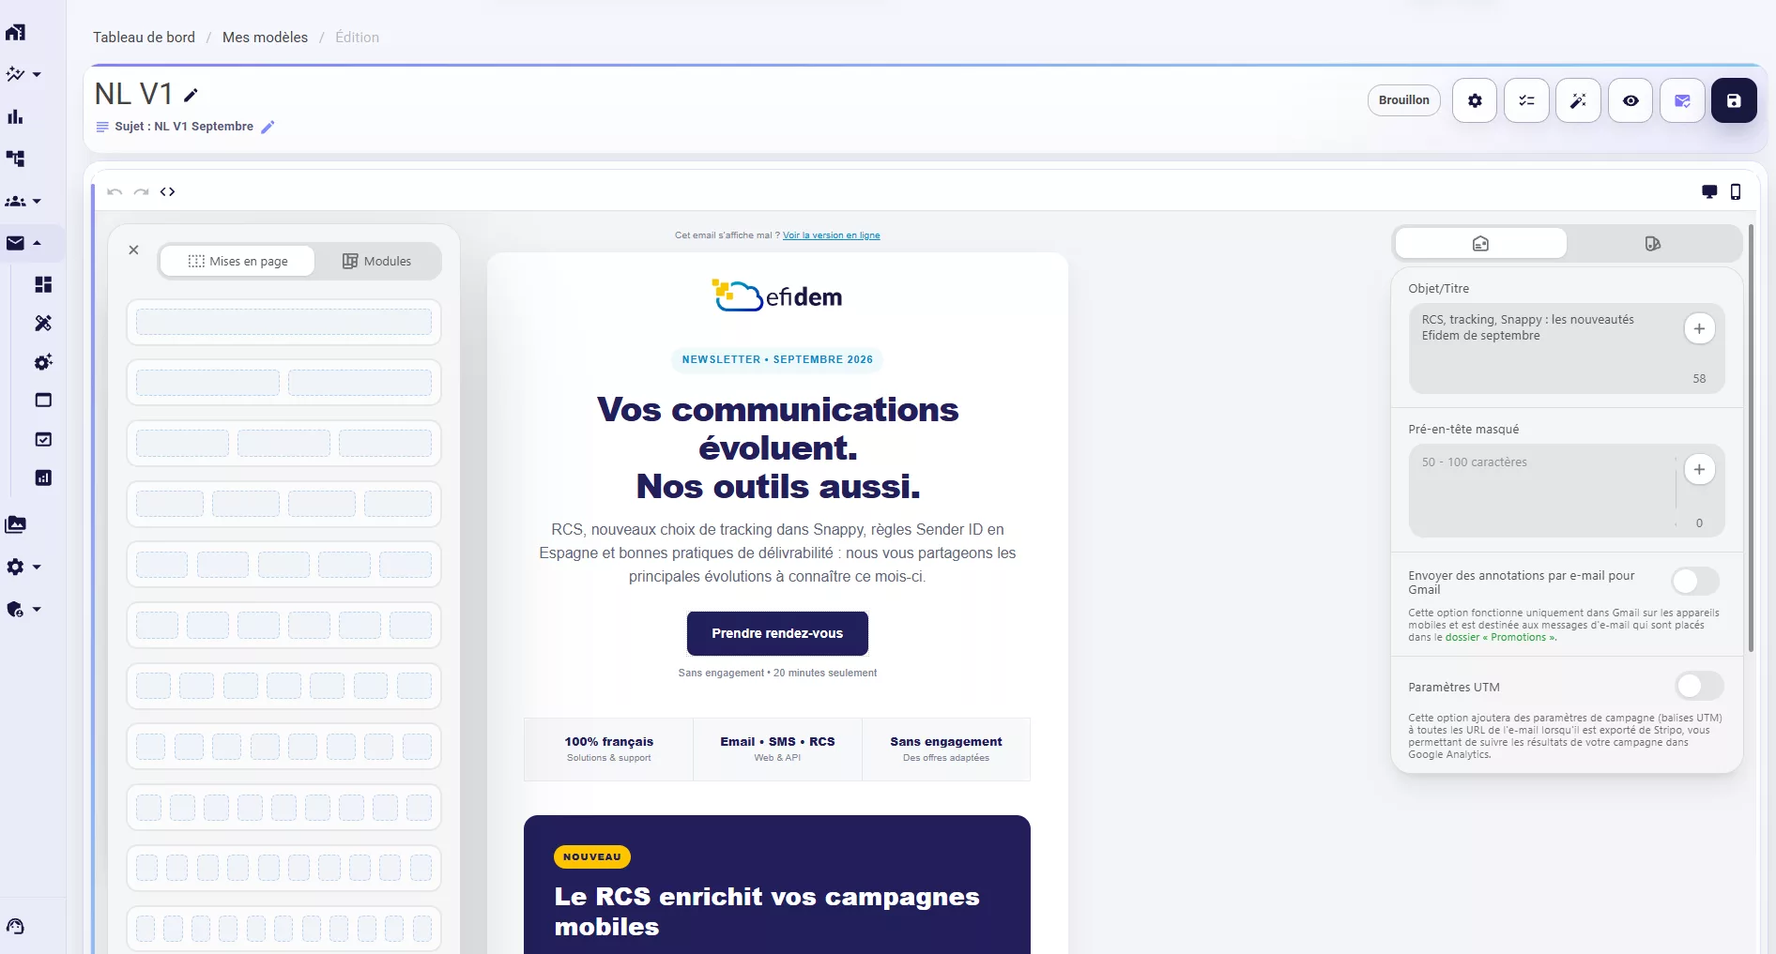Send a test email

coord(1682,100)
